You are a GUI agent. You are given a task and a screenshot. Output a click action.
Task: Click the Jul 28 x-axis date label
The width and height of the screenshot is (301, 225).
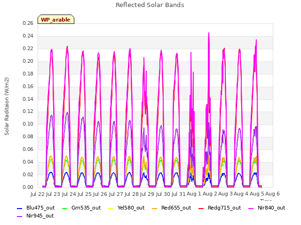(132, 194)
